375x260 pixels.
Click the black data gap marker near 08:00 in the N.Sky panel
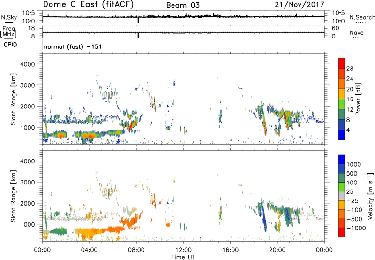(x=138, y=20)
